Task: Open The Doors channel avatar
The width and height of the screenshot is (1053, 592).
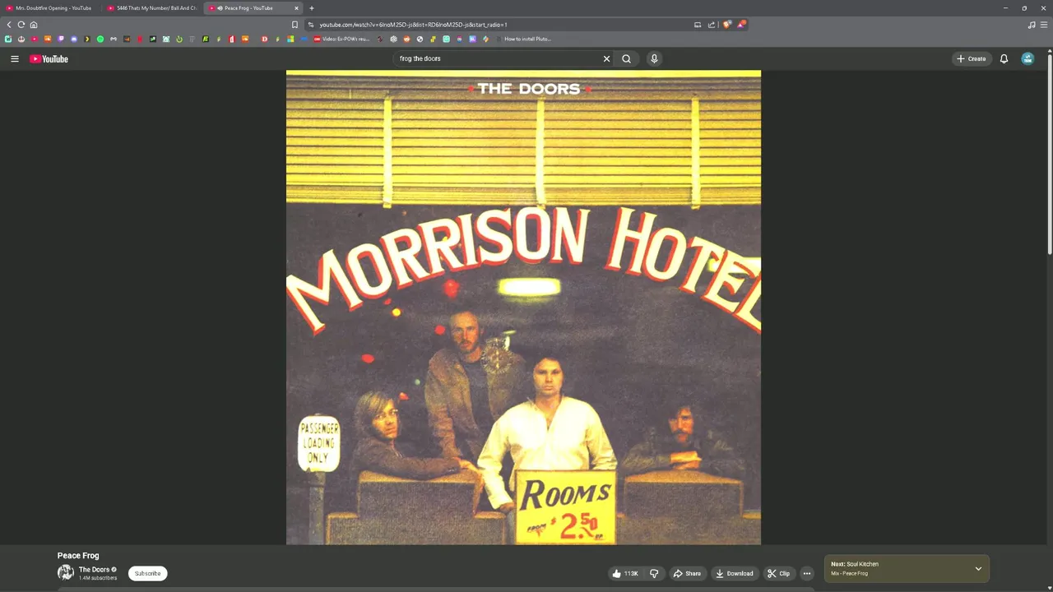Action: click(x=65, y=573)
